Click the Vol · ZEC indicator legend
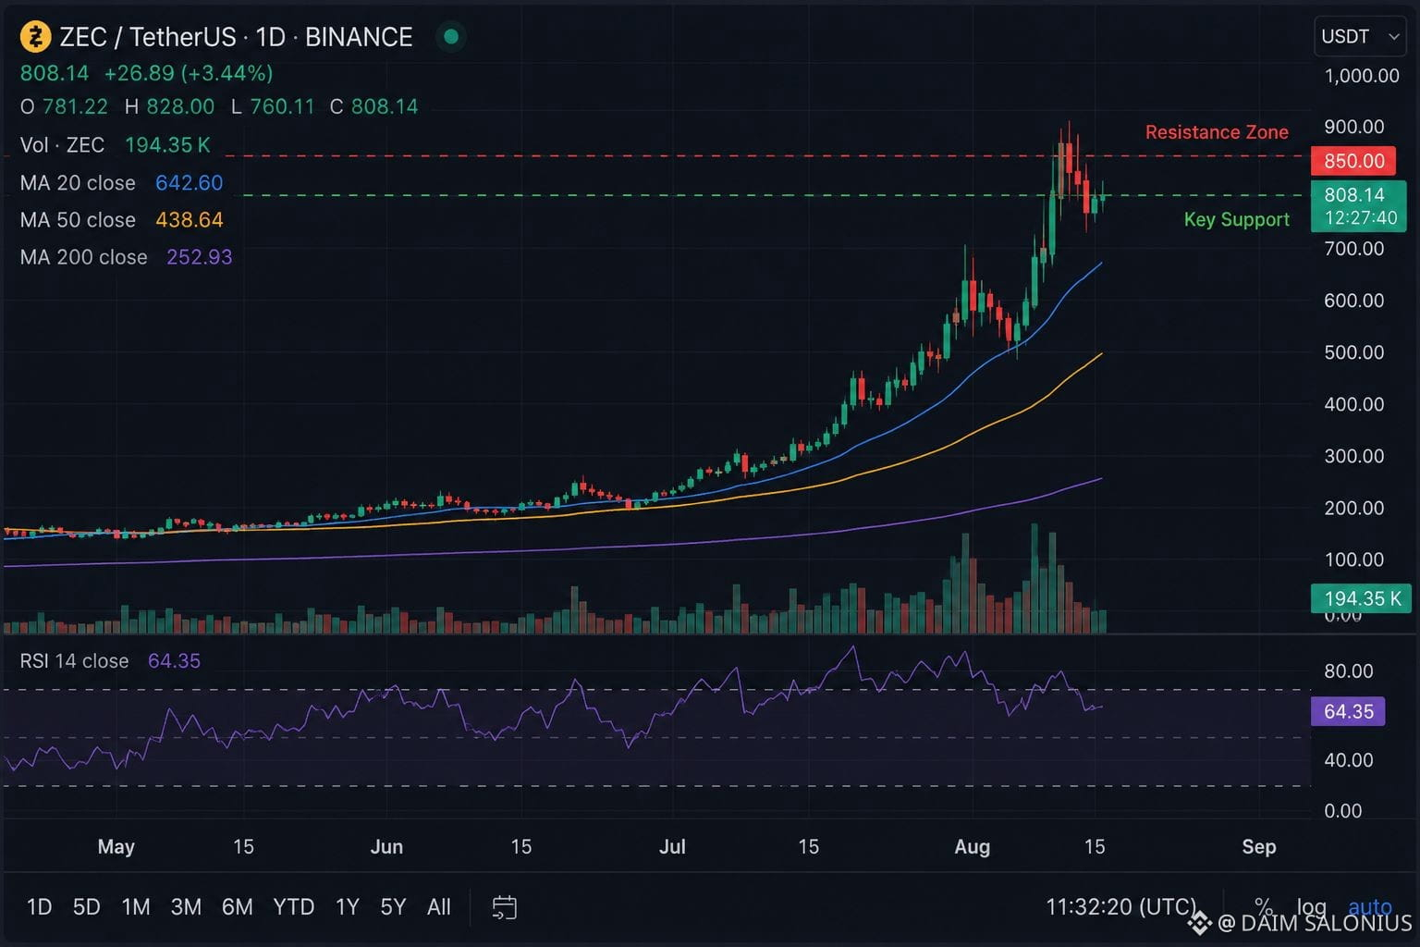The image size is (1420, 947). [x=62, y=145]
